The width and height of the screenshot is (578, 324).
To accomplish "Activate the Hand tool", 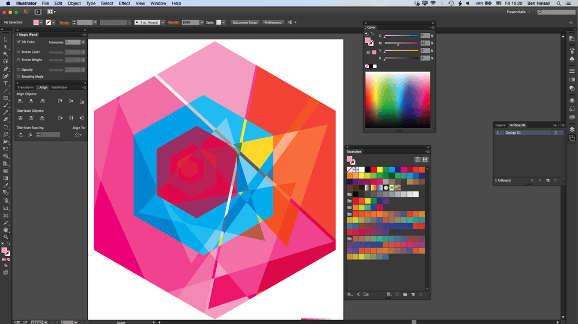I will tap(6, 230).
